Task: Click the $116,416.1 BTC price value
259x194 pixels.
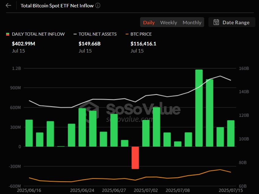Action: (143, 44)
